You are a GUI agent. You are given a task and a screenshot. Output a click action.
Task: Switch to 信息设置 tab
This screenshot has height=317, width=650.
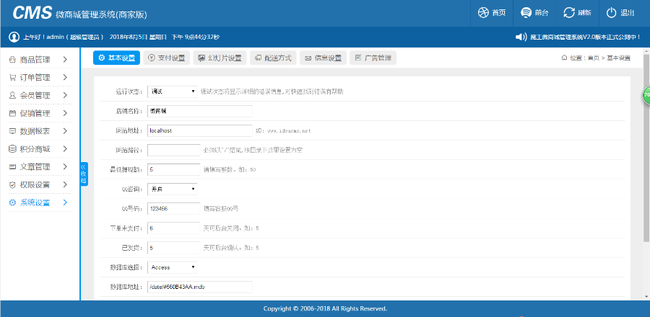(x=323, y=58)
